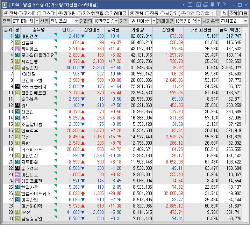Open stock KBI메탈 from list
Image resolution: width=250 pixels, height=225 pixels.
pyautogui.click(x=29, y=74)
